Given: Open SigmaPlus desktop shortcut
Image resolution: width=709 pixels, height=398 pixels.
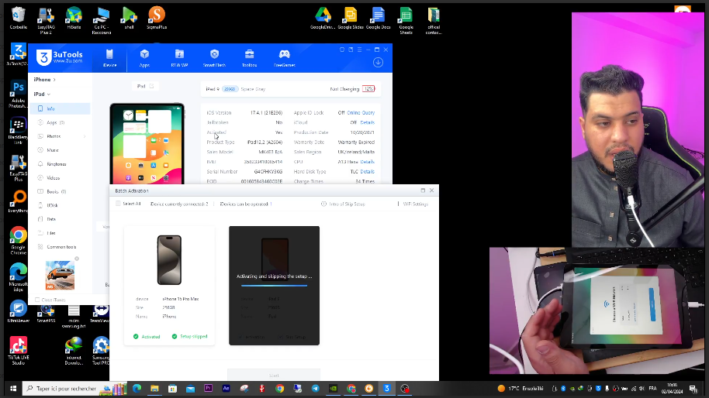Looking at the screenshot, I should click(157, 18).
